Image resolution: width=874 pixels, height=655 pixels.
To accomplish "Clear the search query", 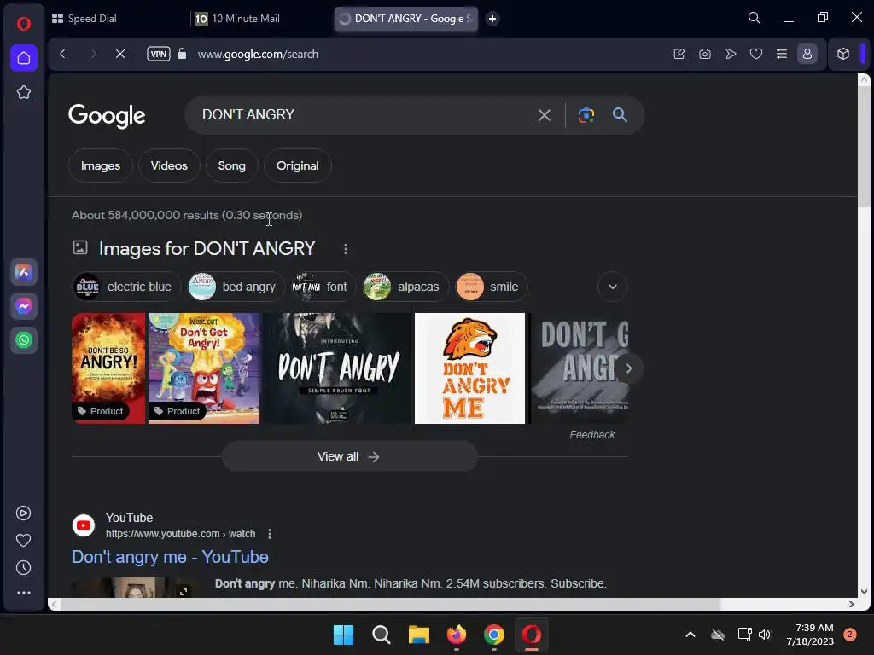I will [x=544, y=115].
